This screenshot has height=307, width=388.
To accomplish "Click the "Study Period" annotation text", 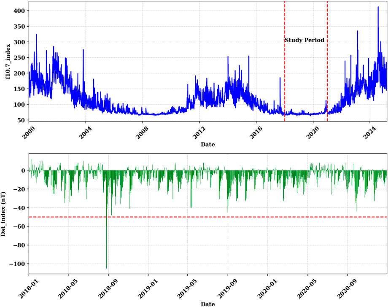I will click(304, 40).
